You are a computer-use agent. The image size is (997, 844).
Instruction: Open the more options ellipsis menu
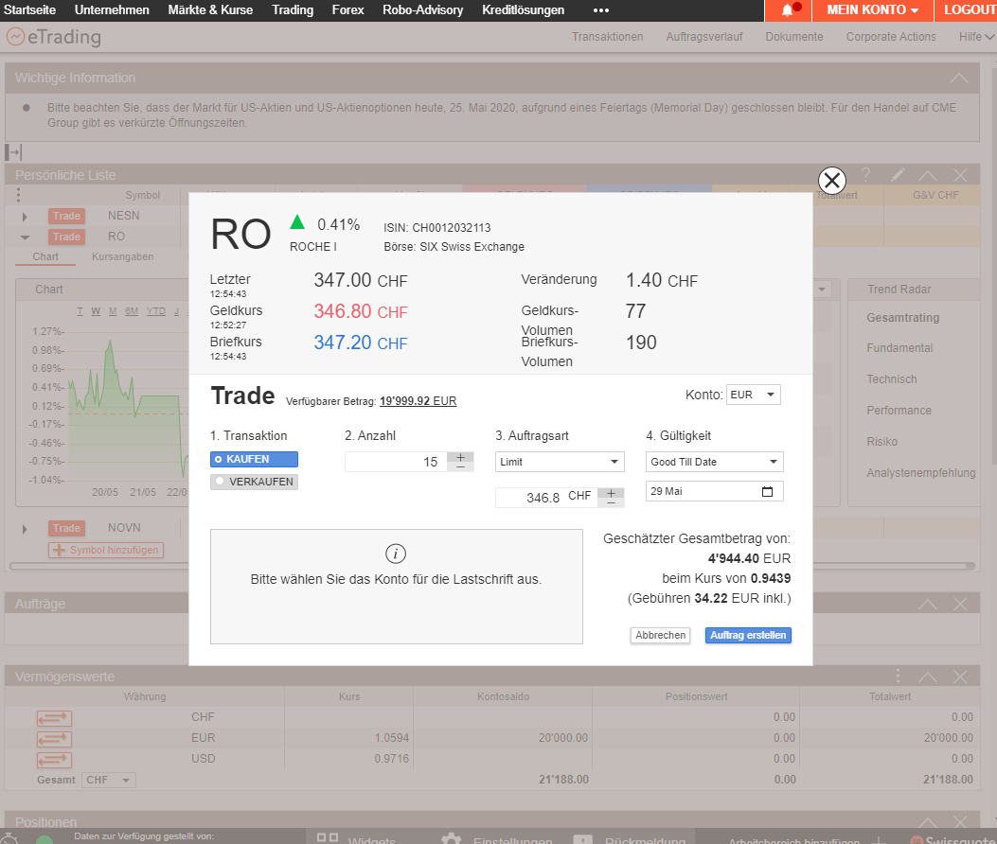(x=601, y=10)
